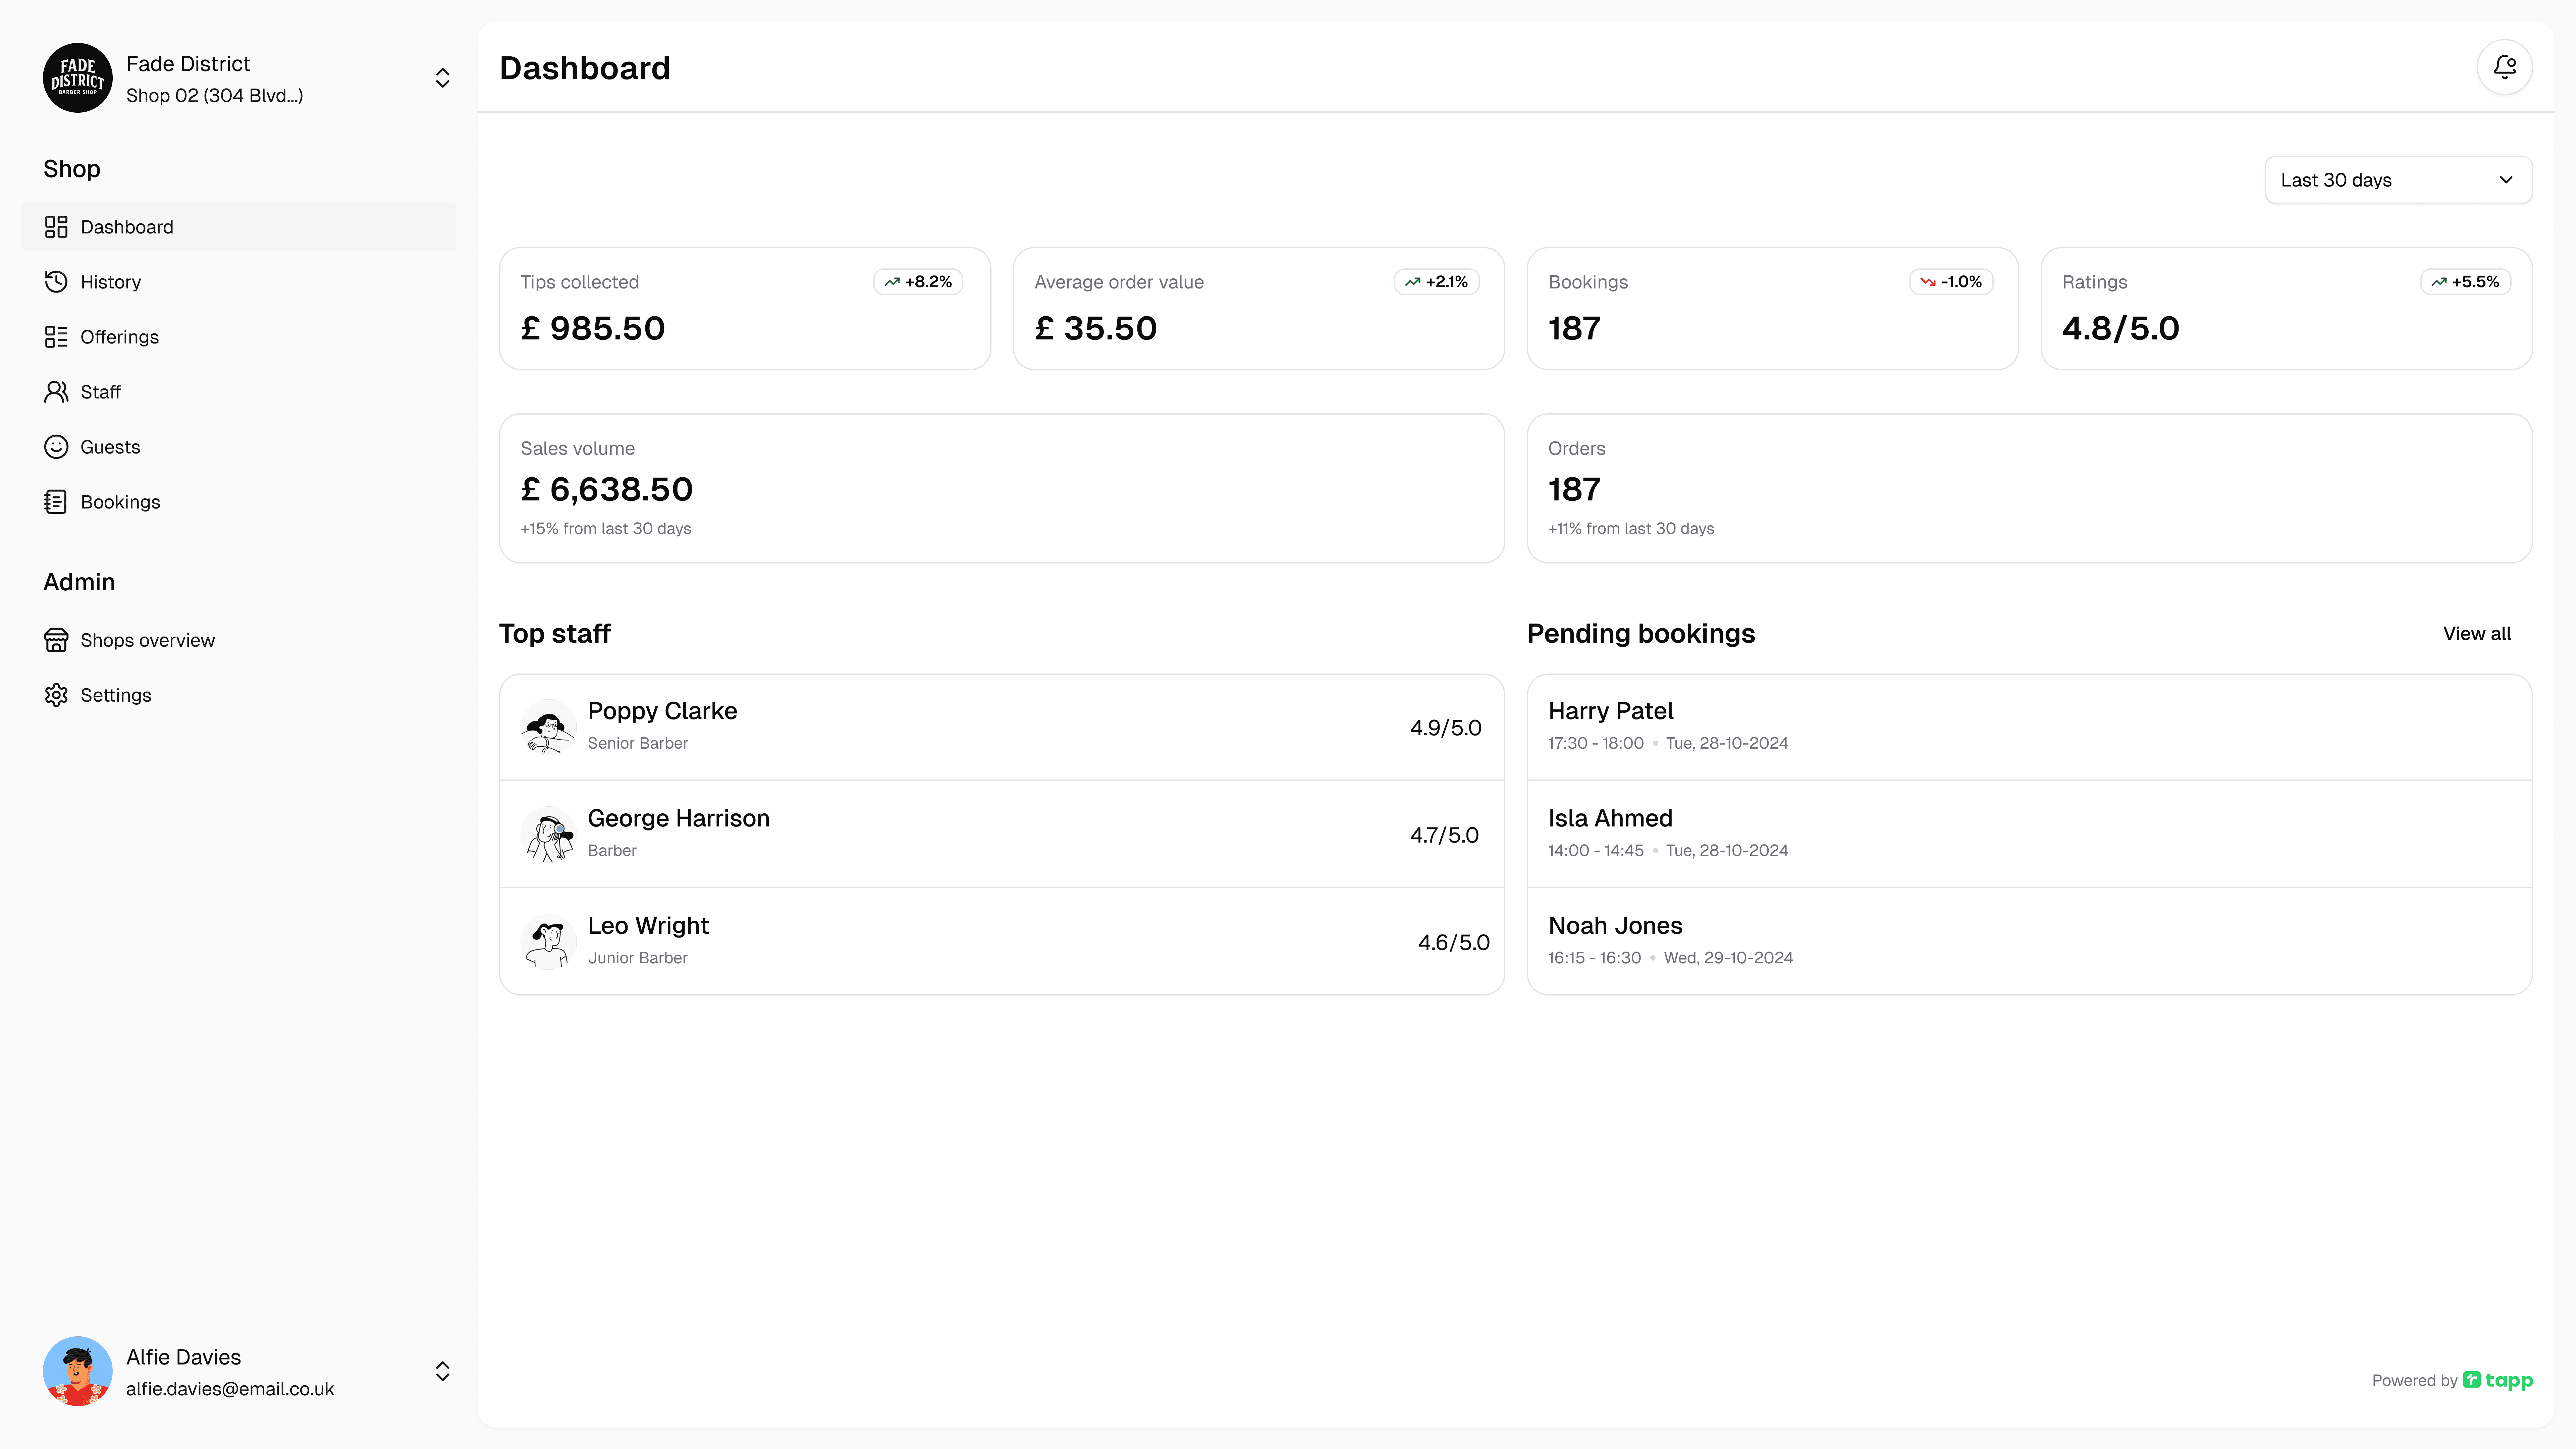Image resolution: width=2576 pixels, height=1449 pixels.
Task: Click the Staff people icon
Action: (x=56, y=392)
